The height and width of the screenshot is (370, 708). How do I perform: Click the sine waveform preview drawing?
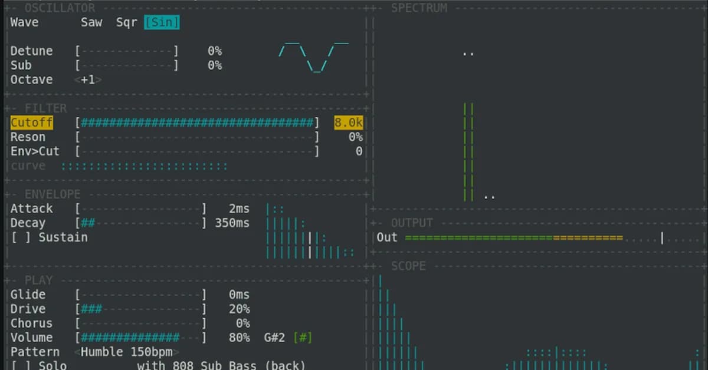pyautogui.click(x=314, y=57)
